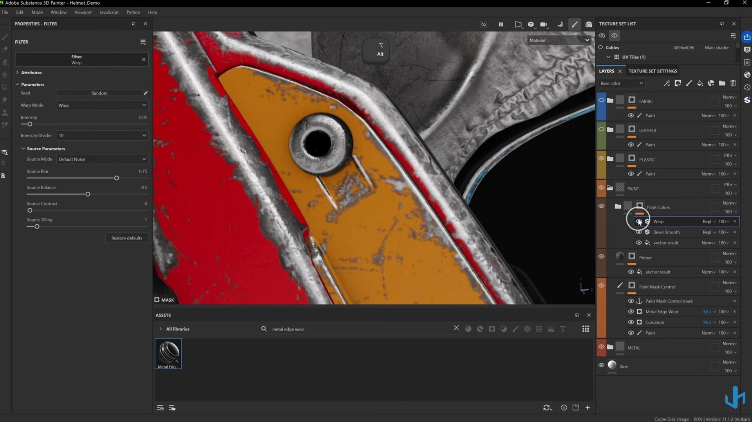This screenshot has width=752, height=422.
Task: Toggle visibility of the Bevel Smooth filter
Action: click(639, 232)
